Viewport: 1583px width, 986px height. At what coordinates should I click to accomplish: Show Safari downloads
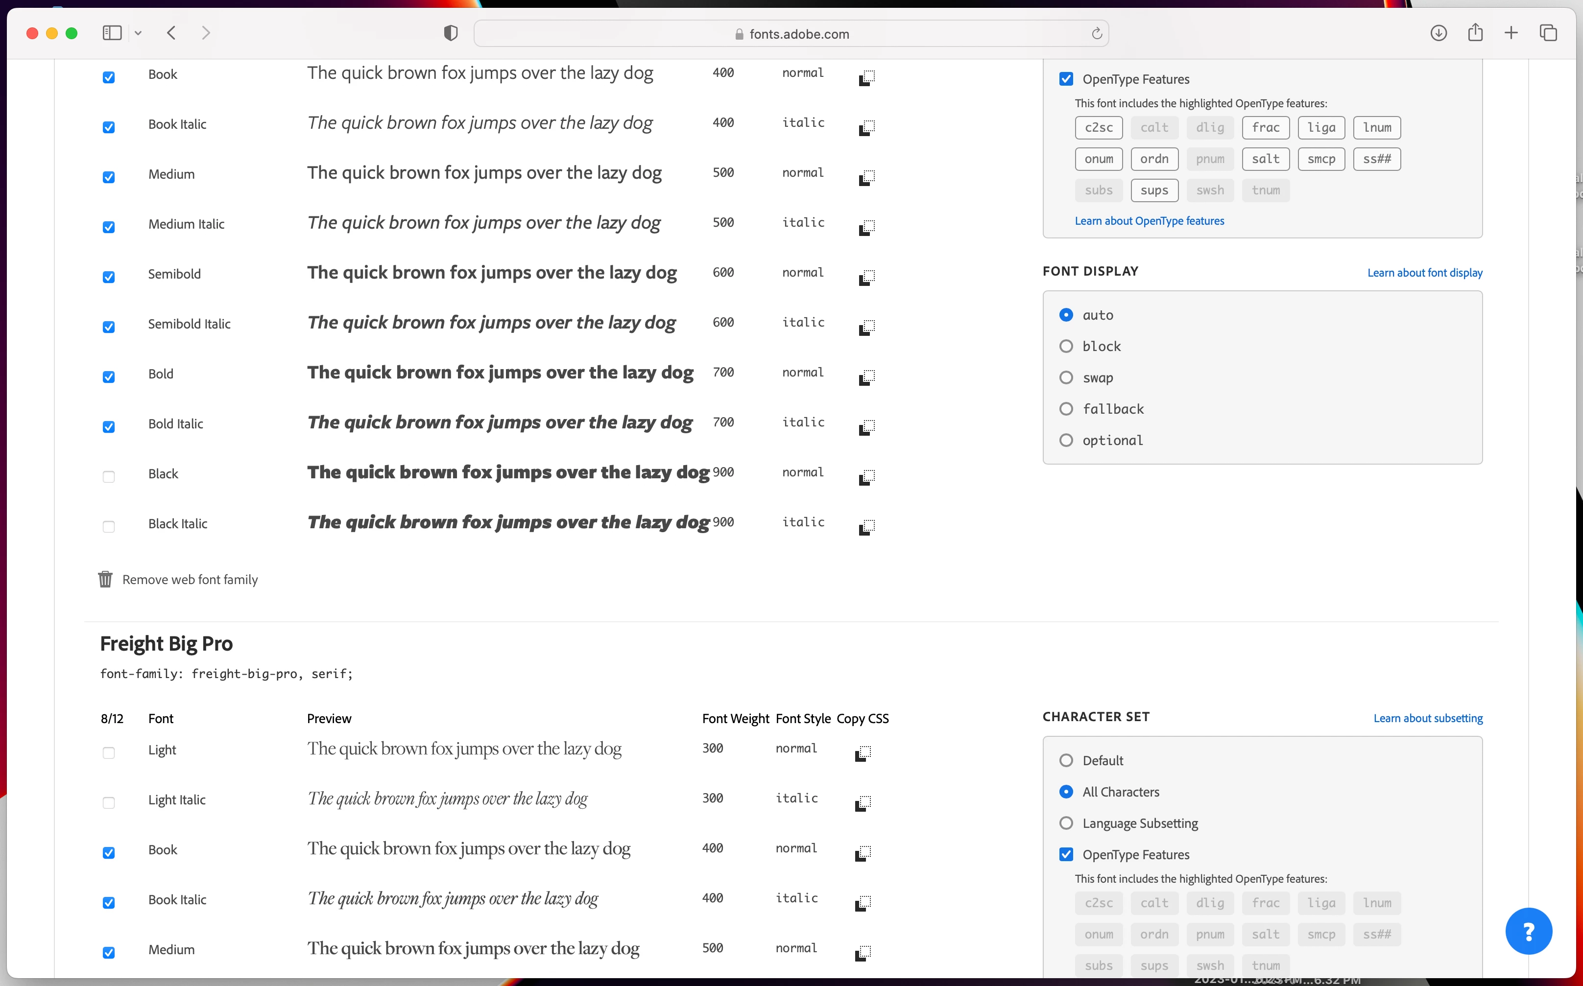click(x=1438, y=33)
